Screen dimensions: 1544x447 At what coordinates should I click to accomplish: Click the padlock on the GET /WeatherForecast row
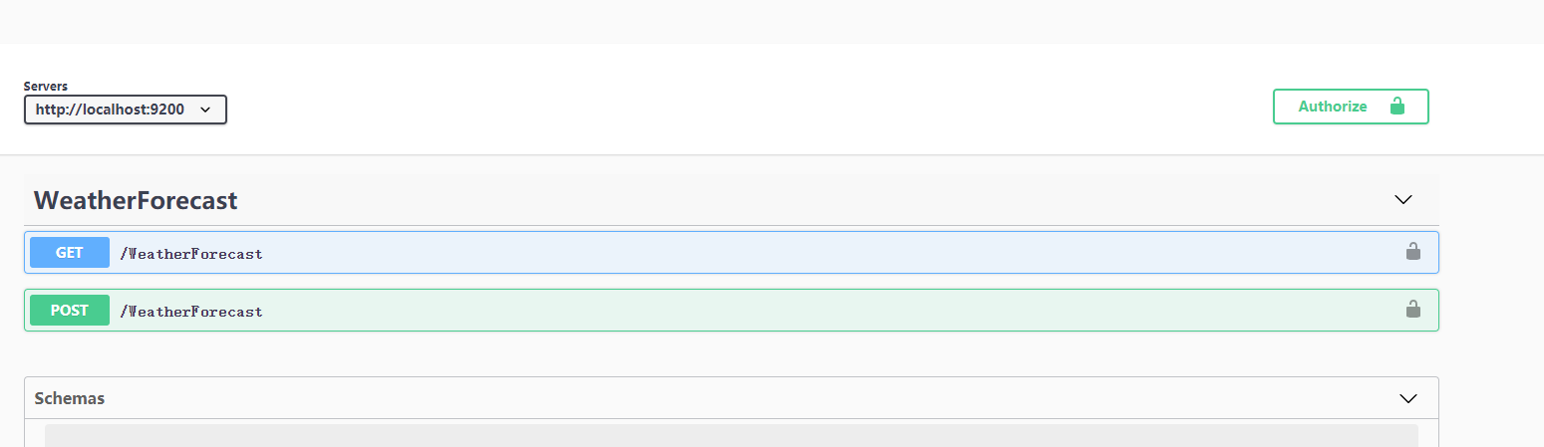(1412, 252)
